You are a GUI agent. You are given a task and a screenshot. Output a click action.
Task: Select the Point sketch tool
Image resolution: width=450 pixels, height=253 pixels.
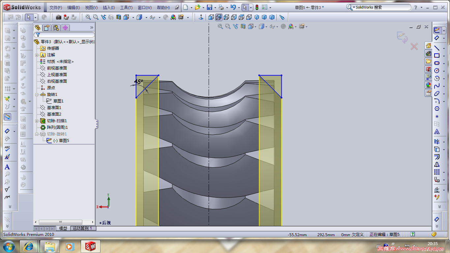click(437, 116)
